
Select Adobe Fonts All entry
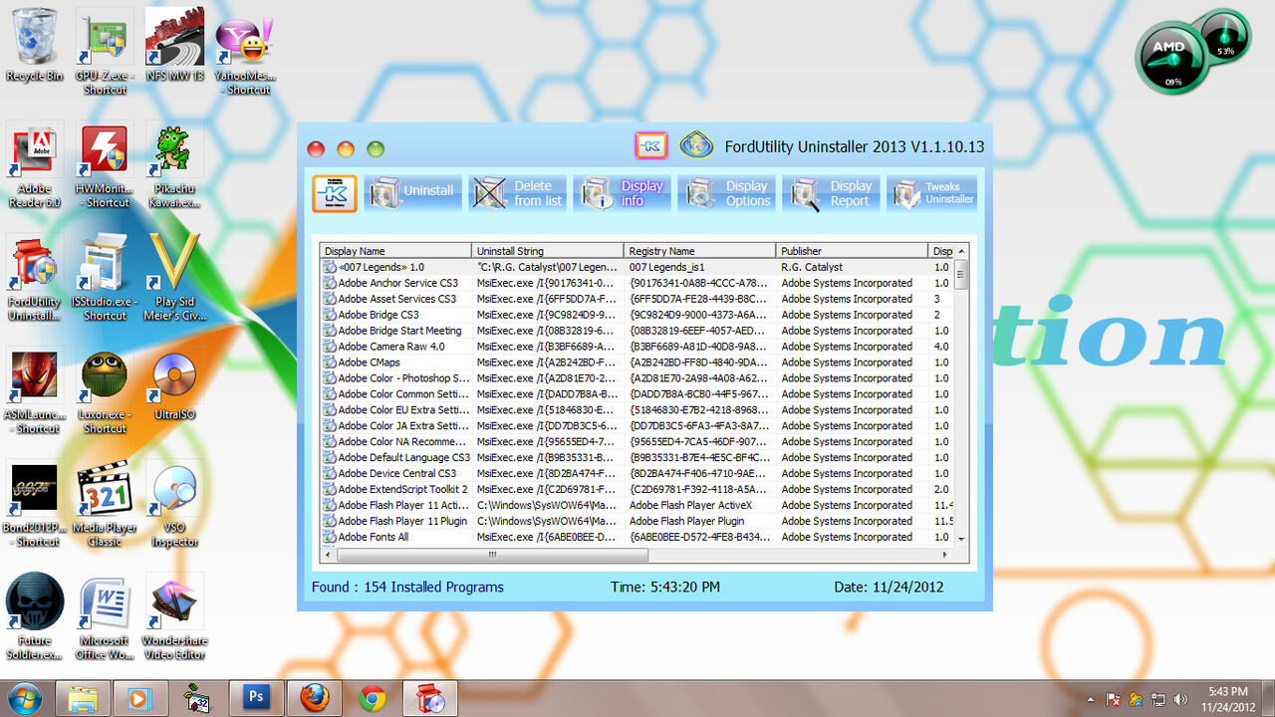(637, 537)
